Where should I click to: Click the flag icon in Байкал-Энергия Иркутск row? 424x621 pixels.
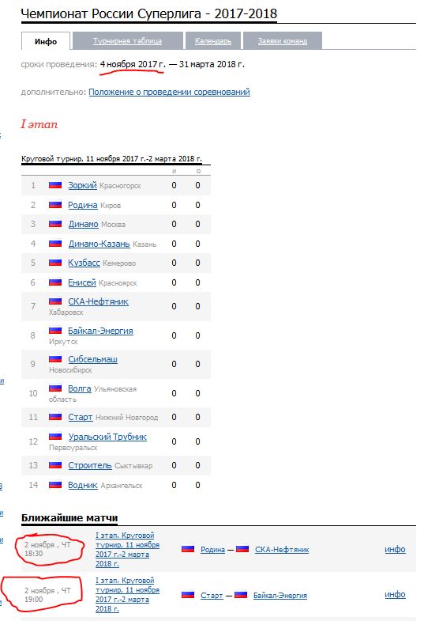tap(55, 331)
